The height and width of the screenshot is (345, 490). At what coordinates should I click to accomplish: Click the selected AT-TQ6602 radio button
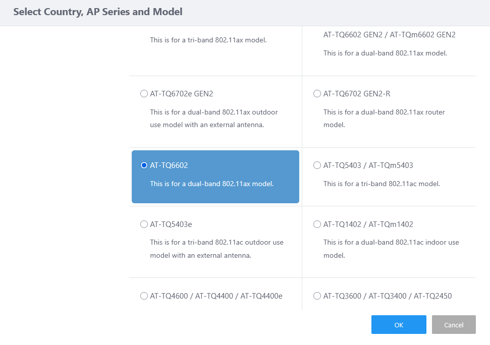144,165
